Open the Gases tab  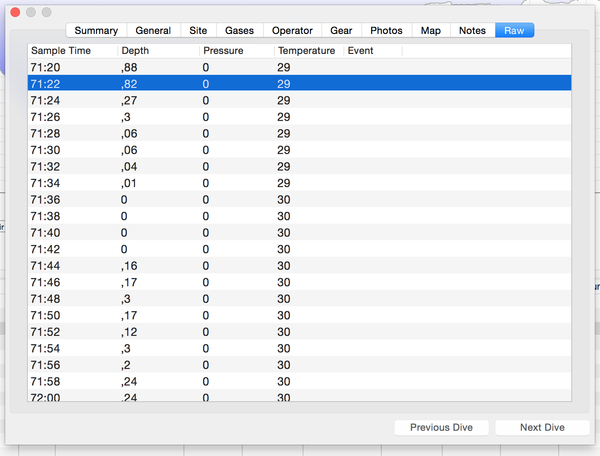tap(239, 30)
